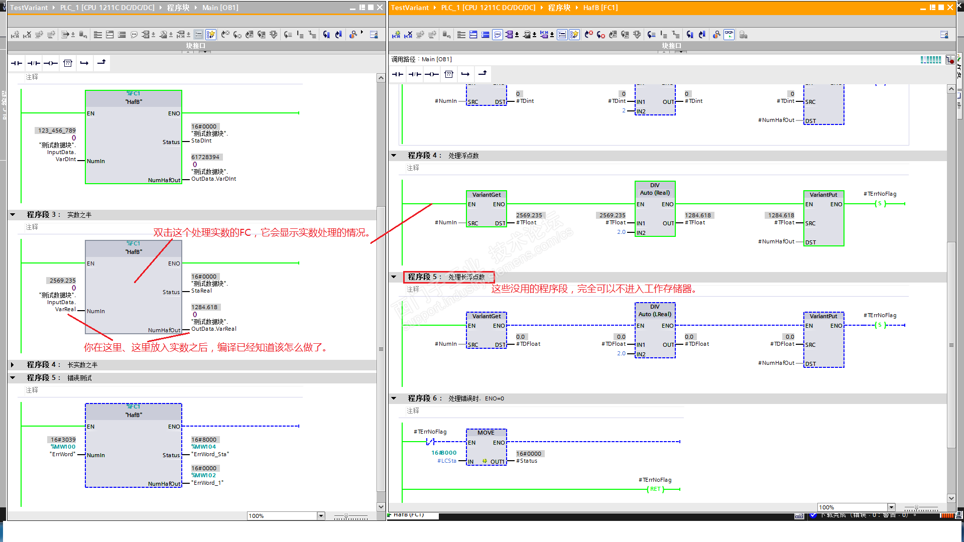Toggle network comments display in HafB toolbar
964x542 pixels.
tap(498, 35)
